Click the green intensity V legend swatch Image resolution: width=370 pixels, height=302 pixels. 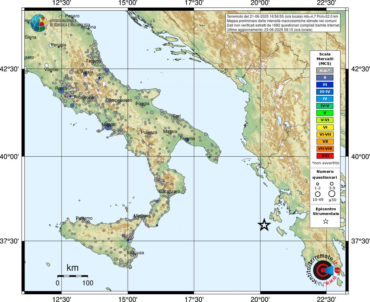(325, 113)
